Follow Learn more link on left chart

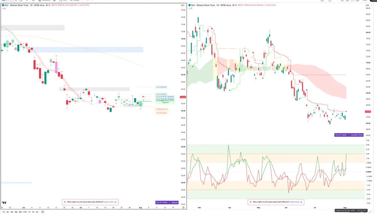[x=109, y=202]
